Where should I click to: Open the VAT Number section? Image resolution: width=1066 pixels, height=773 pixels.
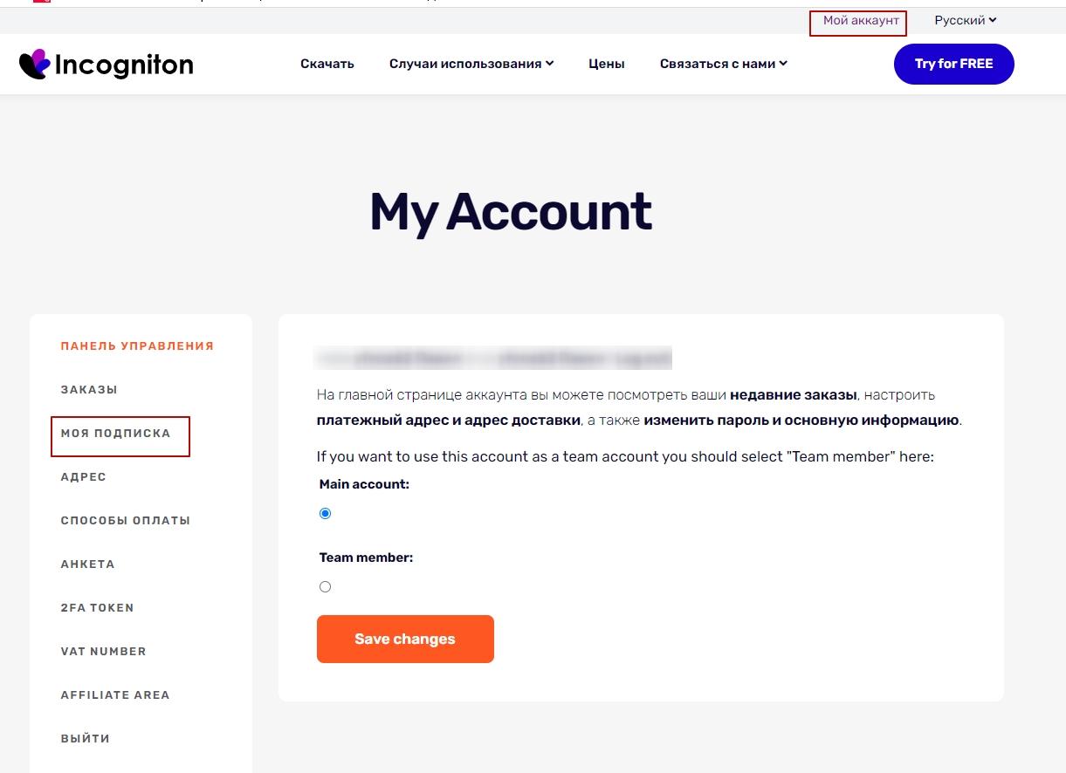[x=104, y=652]
